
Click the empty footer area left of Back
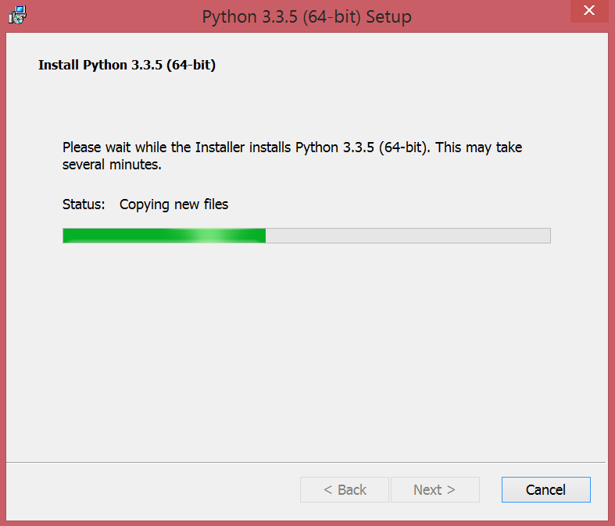coord(148,490)
